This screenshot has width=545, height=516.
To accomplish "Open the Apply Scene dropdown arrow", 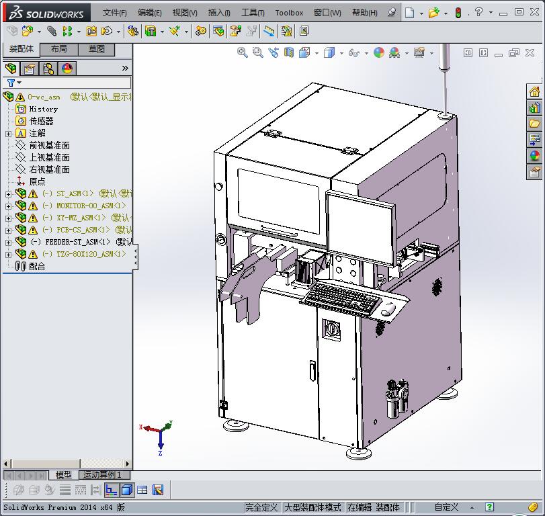I will pos(407,54).
